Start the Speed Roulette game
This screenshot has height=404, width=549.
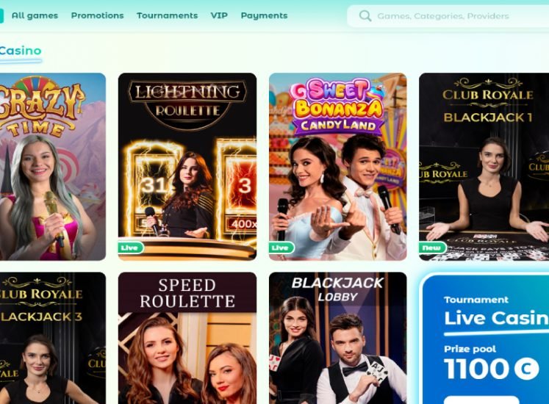pos(187,338)
